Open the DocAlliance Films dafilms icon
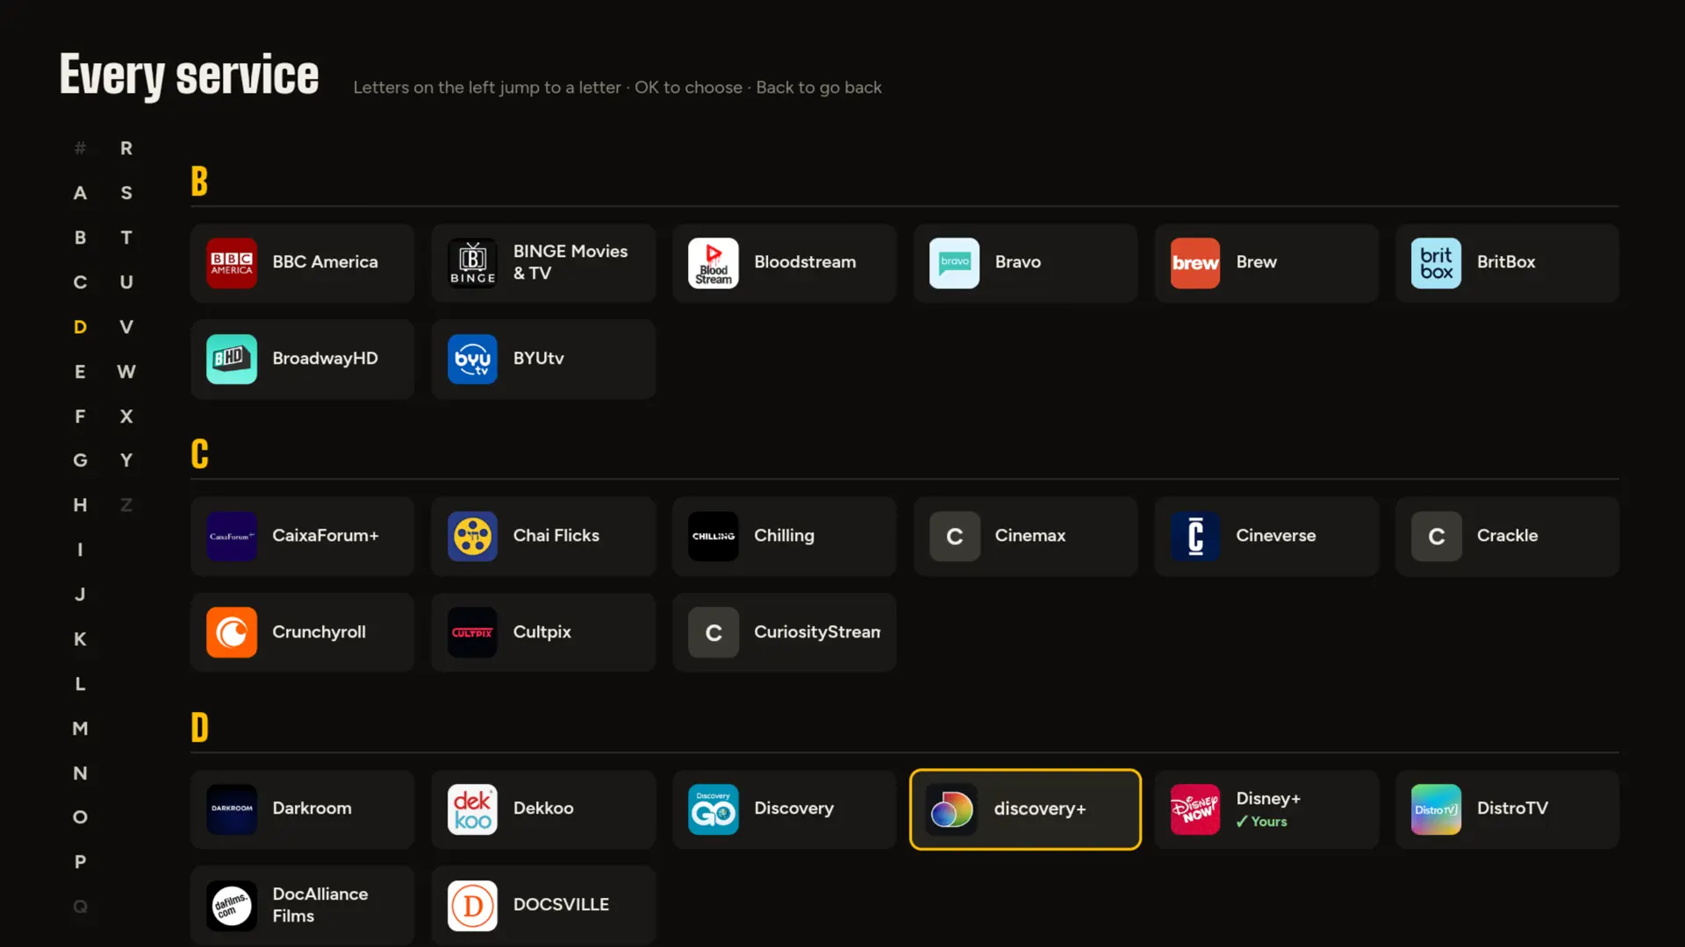1685x947 pixels. point(232,906)
